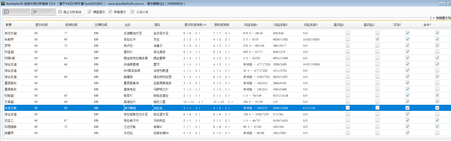
Task: Toggle the 云端计算 checkbox
Action: click(132, 12)
